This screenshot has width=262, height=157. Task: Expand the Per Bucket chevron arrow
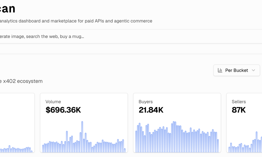pyautogui.click(x=253, y=70)
